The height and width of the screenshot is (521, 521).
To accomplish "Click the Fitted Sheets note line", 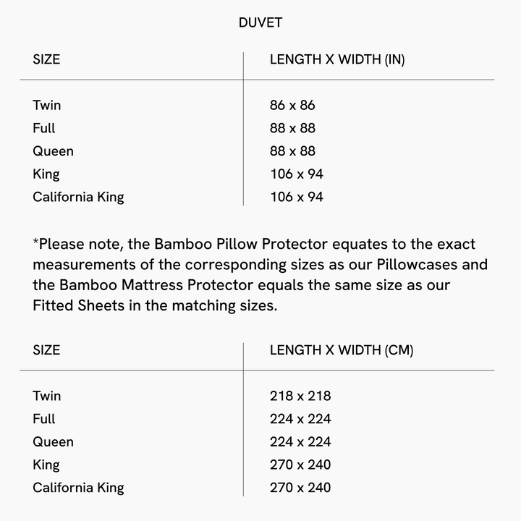I will 155,305.
